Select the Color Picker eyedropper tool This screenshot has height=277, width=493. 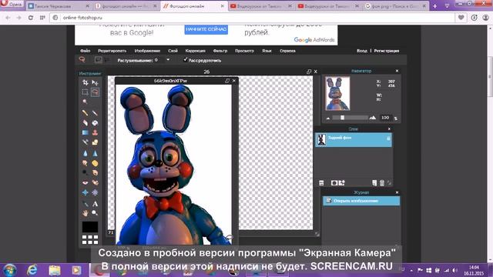[x=86, y=204]
